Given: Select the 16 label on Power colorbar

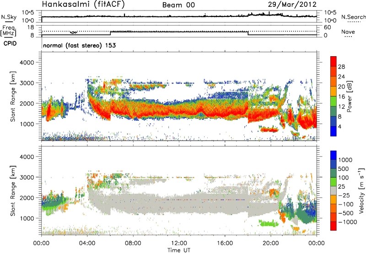Looking at the screenshot, I should click(341, 97).
